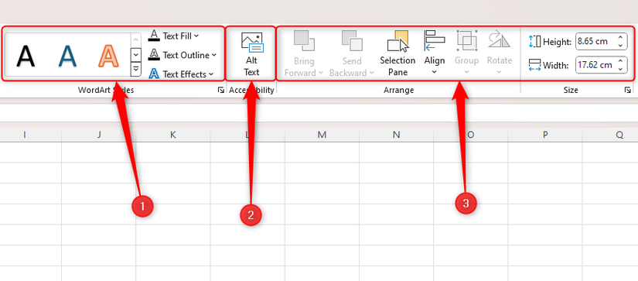Select column P header
This screenshot has height=281, width=638.
545,135
